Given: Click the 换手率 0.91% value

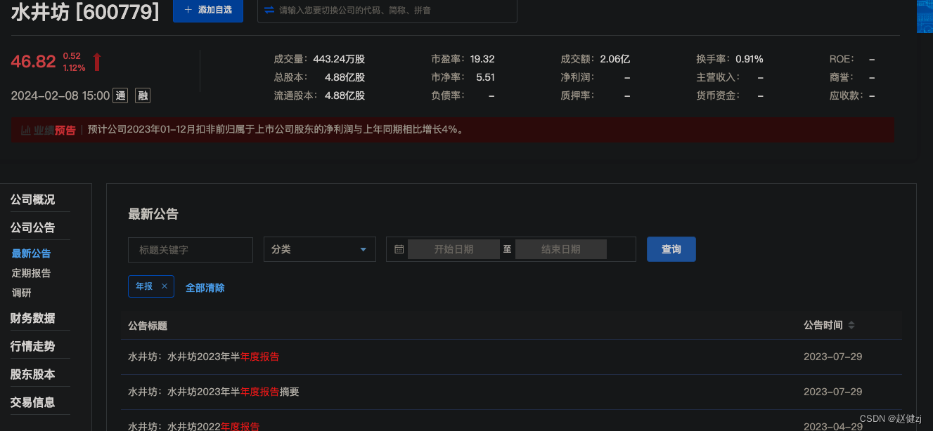Looking at the screenshot, I should click(x=749, y=59).
